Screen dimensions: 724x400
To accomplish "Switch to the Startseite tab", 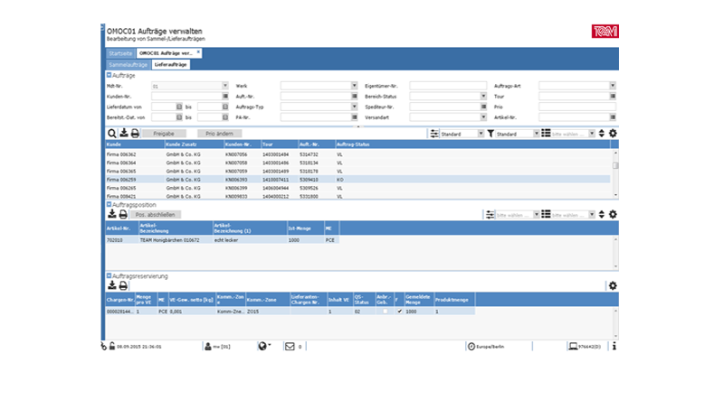I will click(120, 53).
